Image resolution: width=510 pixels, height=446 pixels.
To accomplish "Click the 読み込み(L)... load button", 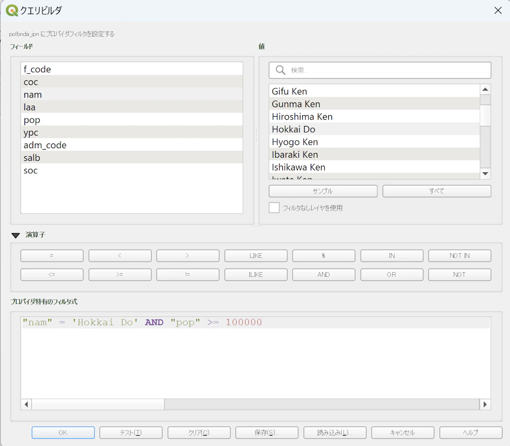I will 335,433.
